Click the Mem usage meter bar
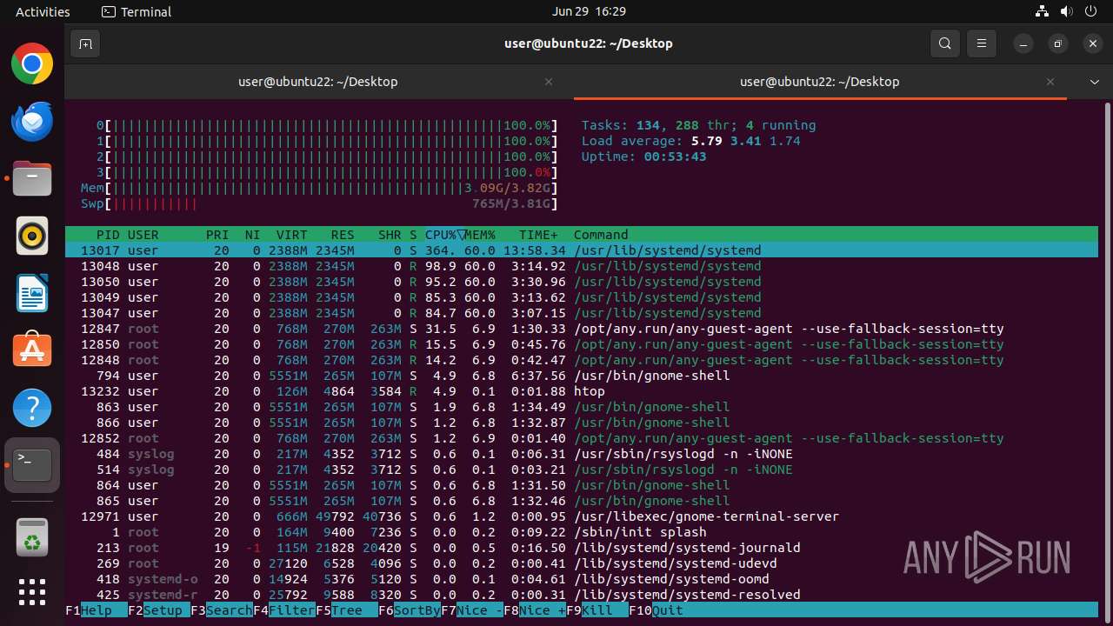This screenshot has height=626, width=1113. tap(319, 188)
